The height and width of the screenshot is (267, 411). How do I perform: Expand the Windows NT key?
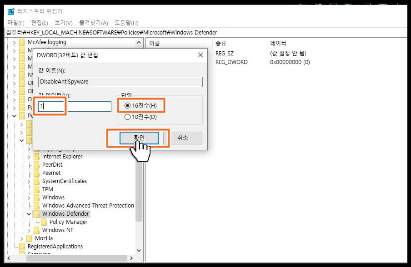(29, 230)
